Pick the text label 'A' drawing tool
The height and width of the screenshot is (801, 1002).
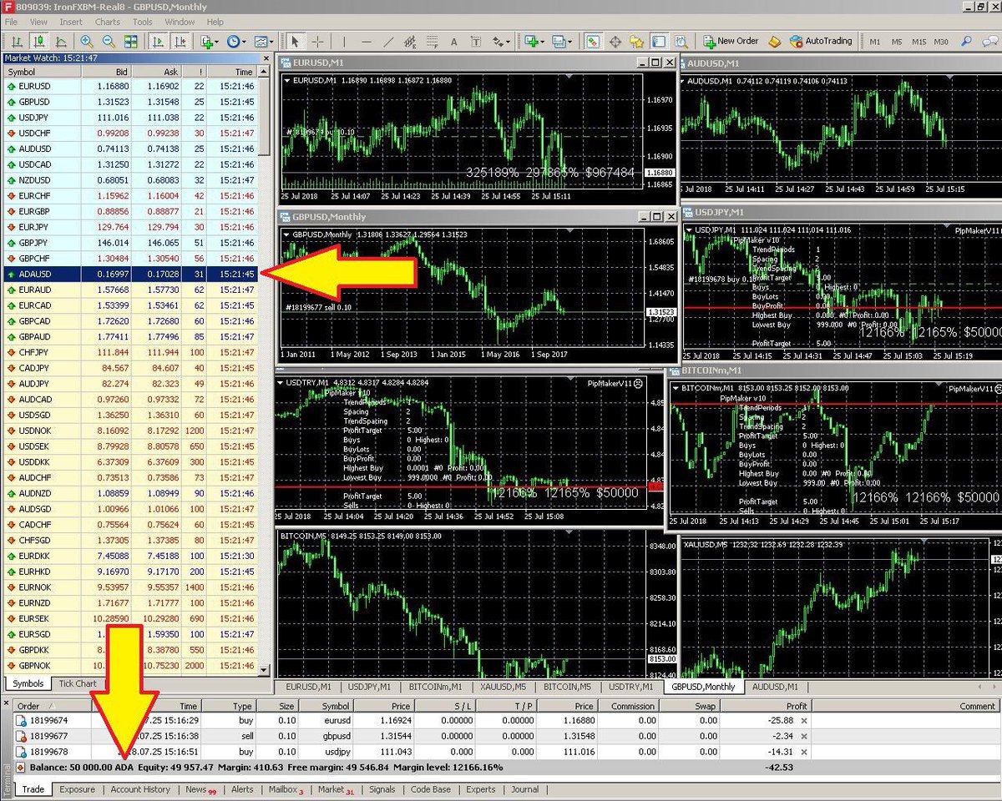coord(453,41)
